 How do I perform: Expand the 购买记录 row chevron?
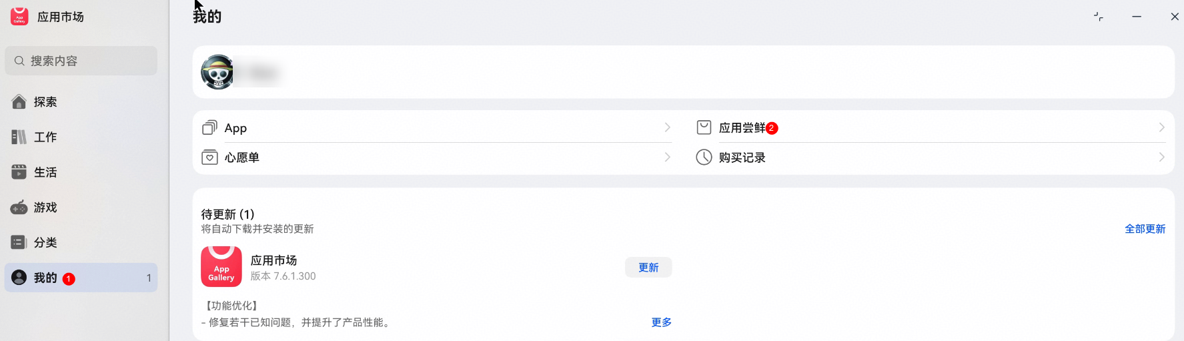(1161, 157)
